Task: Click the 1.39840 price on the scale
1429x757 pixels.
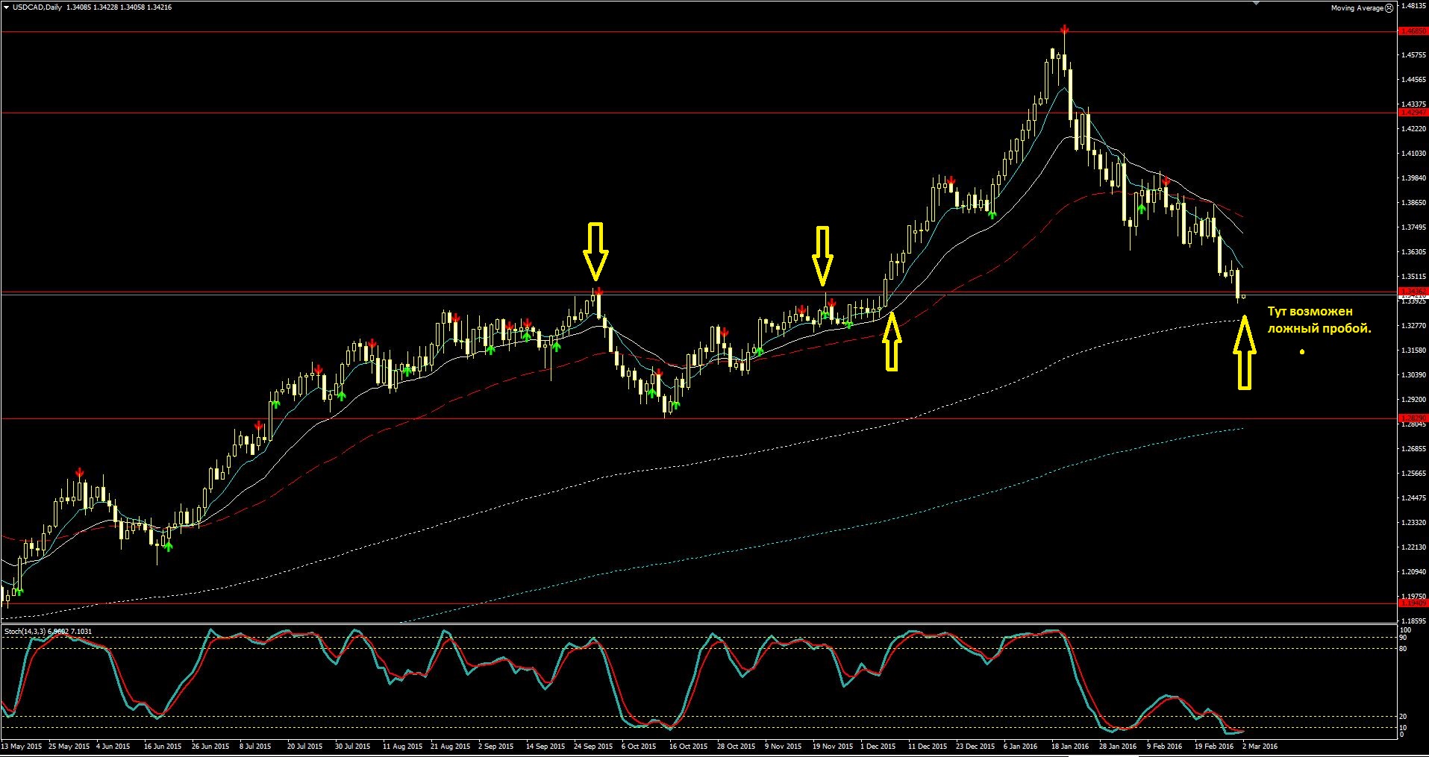Action: click(1415, 178)
